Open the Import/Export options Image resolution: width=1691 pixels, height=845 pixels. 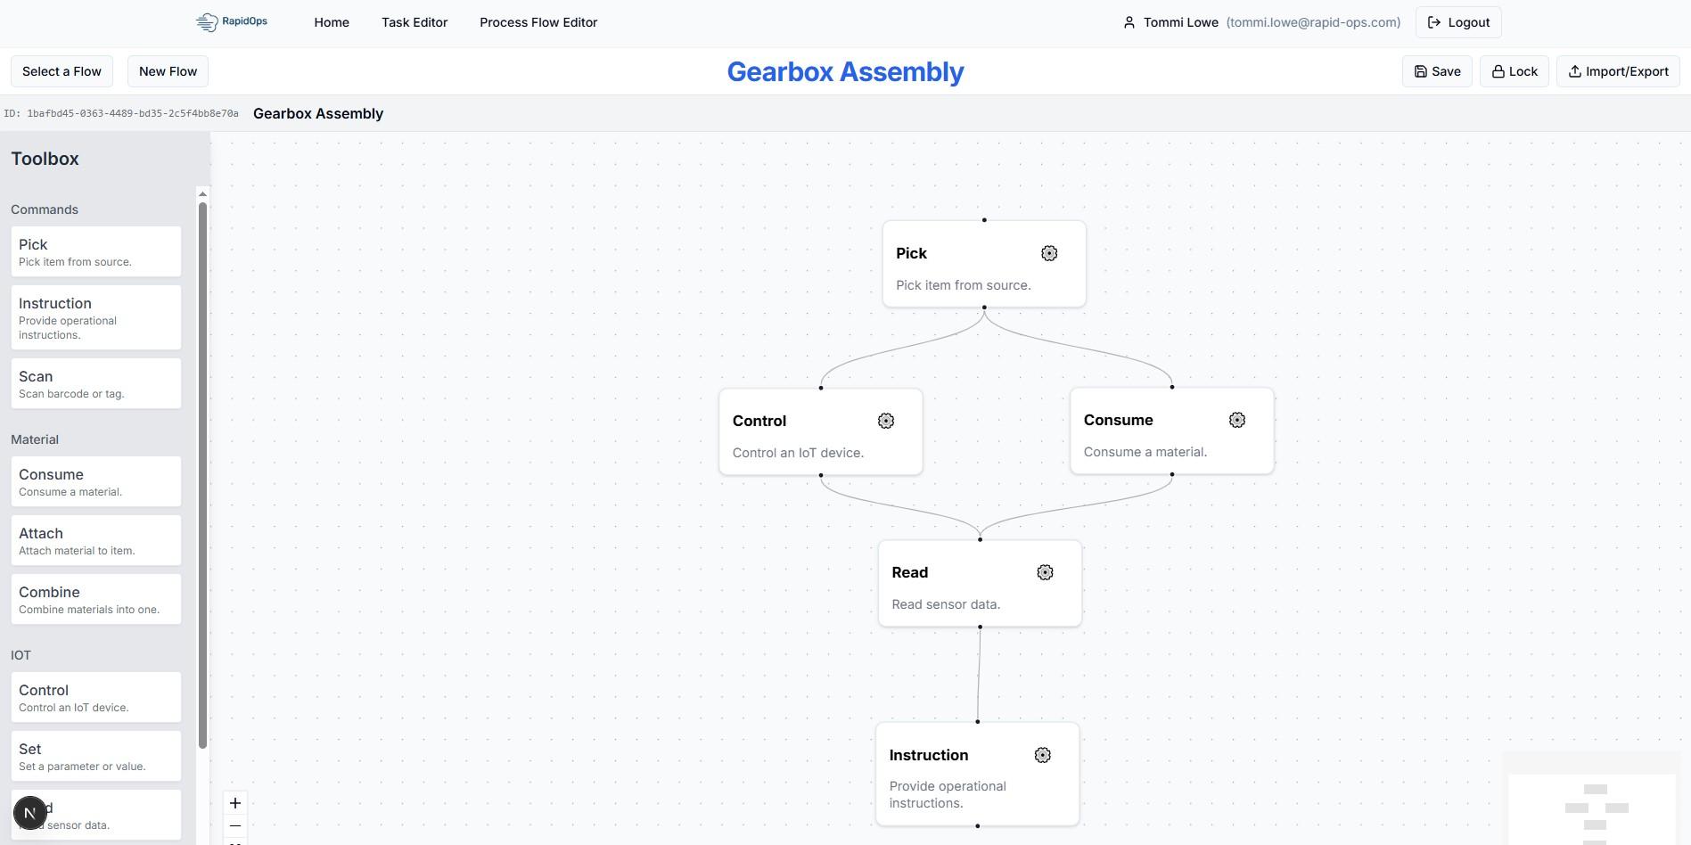(1617, 71)
